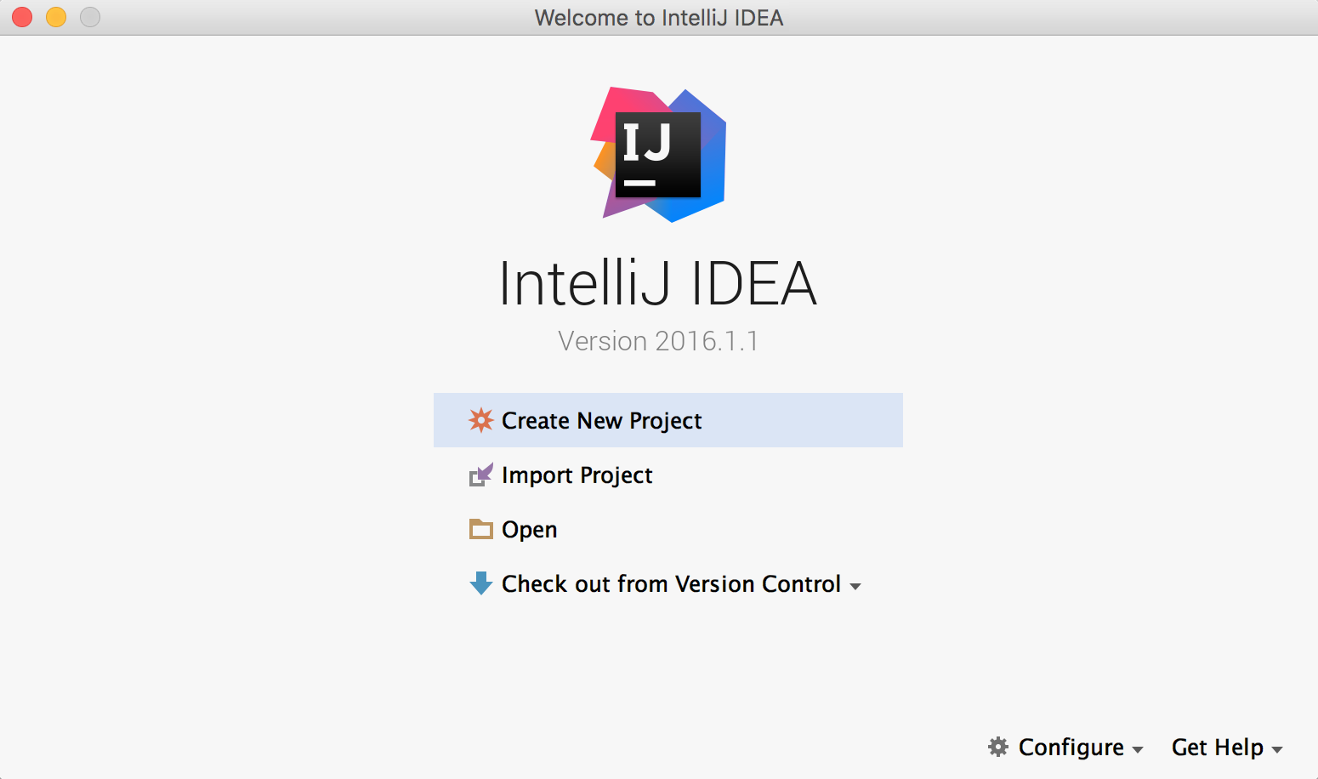Click the Check out from Version Control chevron
Screen dimensions: 1318x779
click(856, 586)
